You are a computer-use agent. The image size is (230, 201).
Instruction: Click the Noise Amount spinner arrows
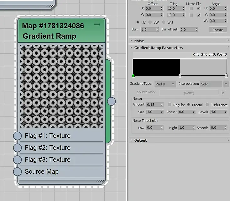click(162, 105)
